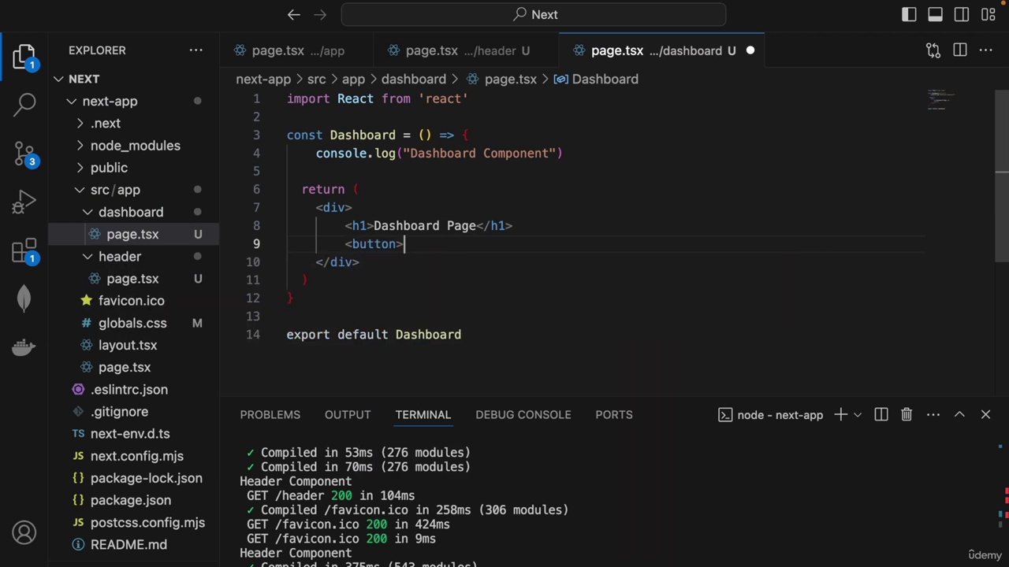Open .gitignore in the explorer
This screenshot has height=567, width=1009.
[x=134, y=412]
